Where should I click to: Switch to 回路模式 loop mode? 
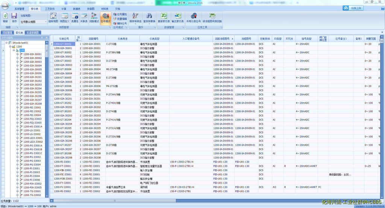pos(94,18)
